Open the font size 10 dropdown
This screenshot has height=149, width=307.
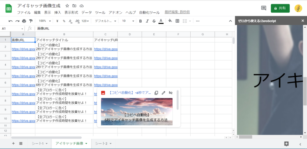coord(128,21)
